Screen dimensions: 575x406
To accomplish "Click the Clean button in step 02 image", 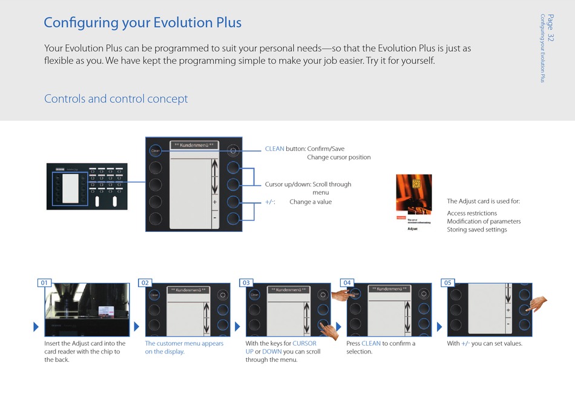I will (x=154, y=295).
